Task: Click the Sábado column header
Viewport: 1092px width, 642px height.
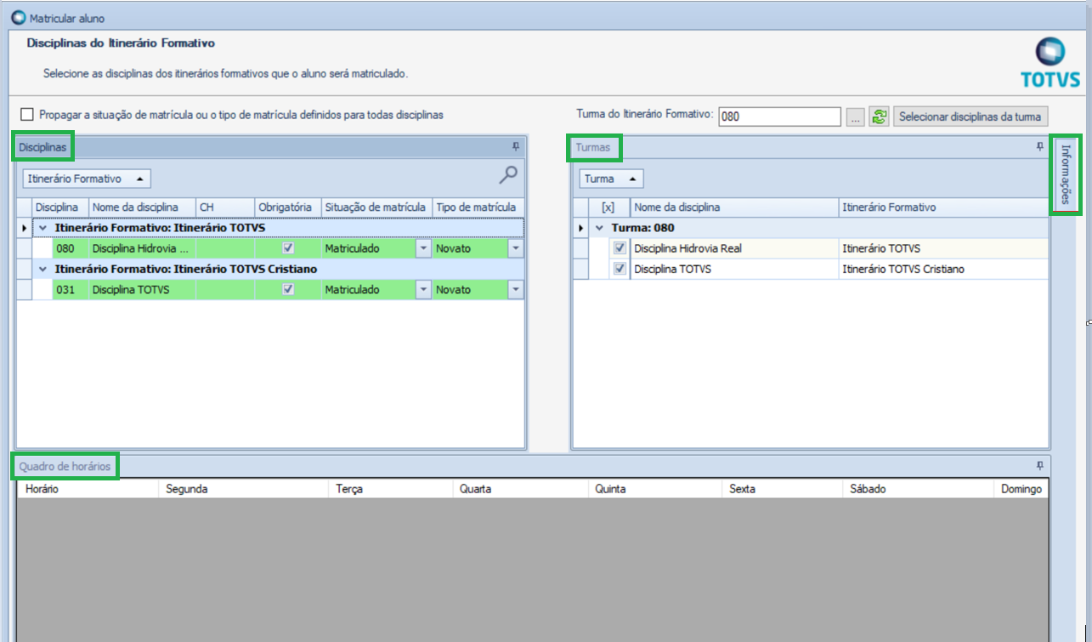Action: pyautogui.click(x=919, y=489)
